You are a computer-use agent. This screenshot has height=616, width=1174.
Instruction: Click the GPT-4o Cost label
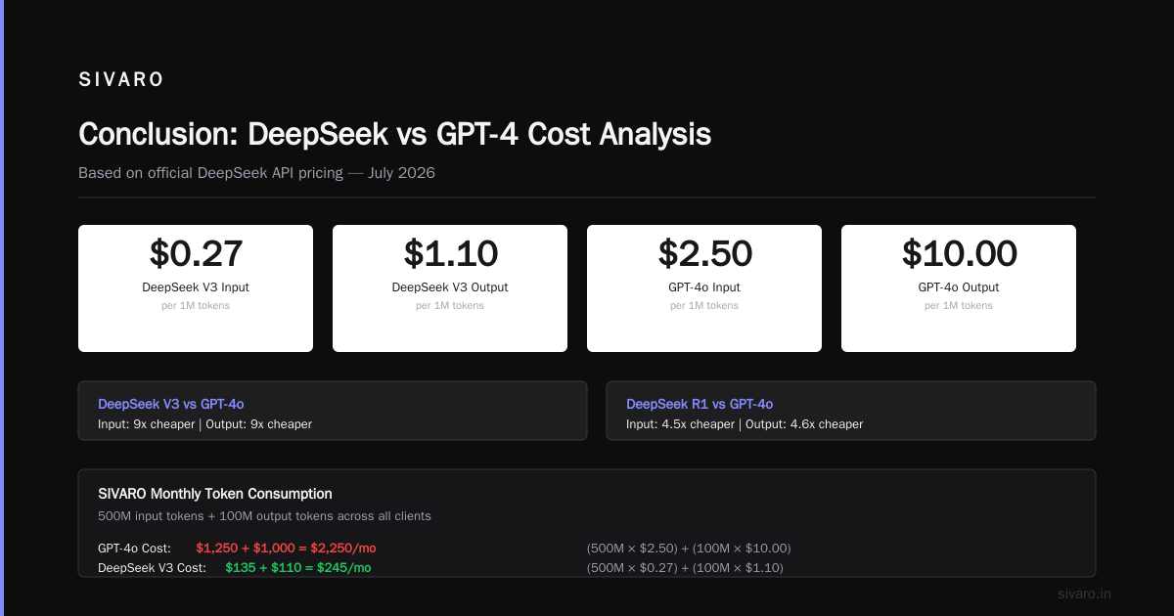pos(135,548)
